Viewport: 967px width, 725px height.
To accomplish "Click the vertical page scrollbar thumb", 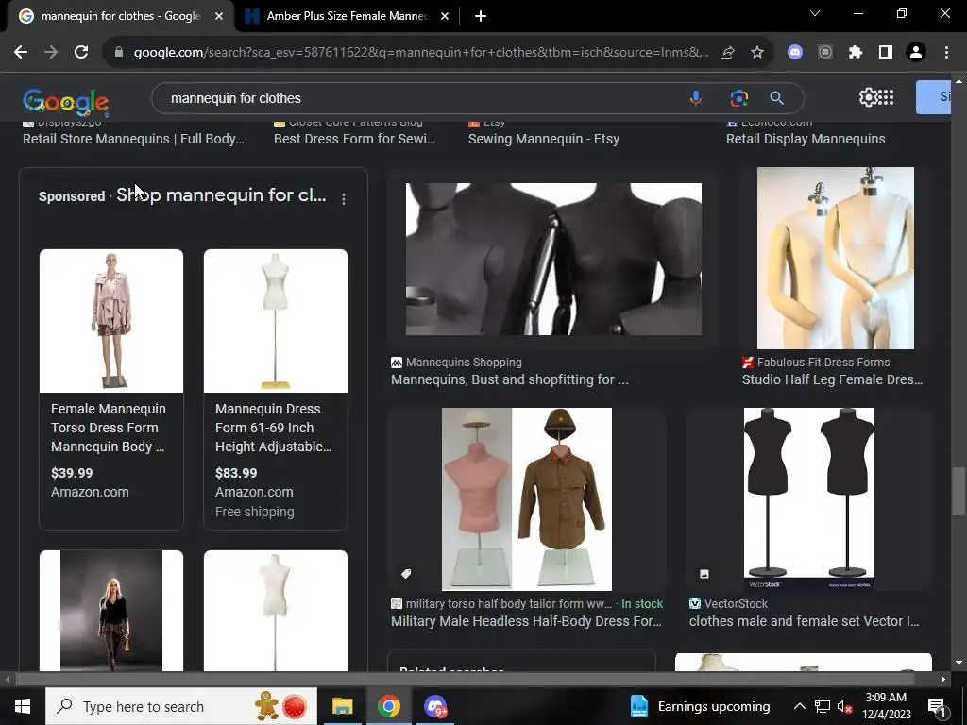I will pos(959,491).
